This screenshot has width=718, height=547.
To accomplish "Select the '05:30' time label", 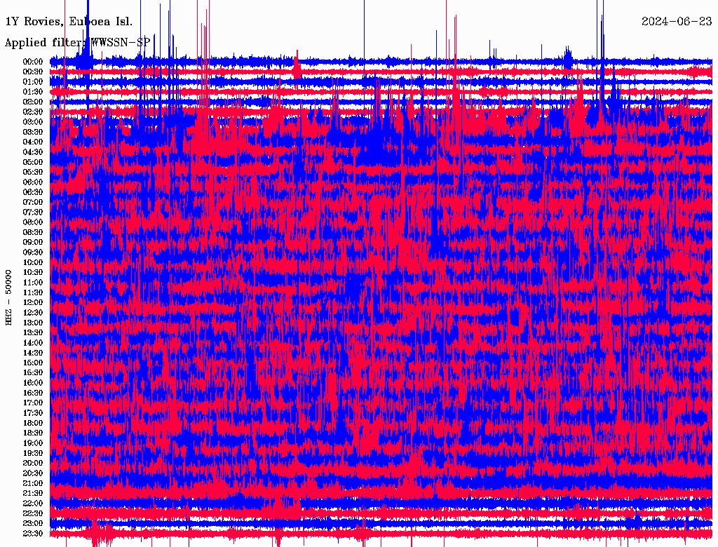I will coord(33,173).
